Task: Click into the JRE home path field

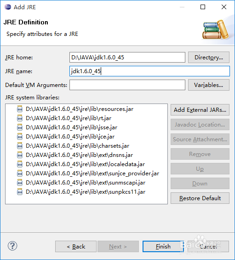Action: click(127, 58)
